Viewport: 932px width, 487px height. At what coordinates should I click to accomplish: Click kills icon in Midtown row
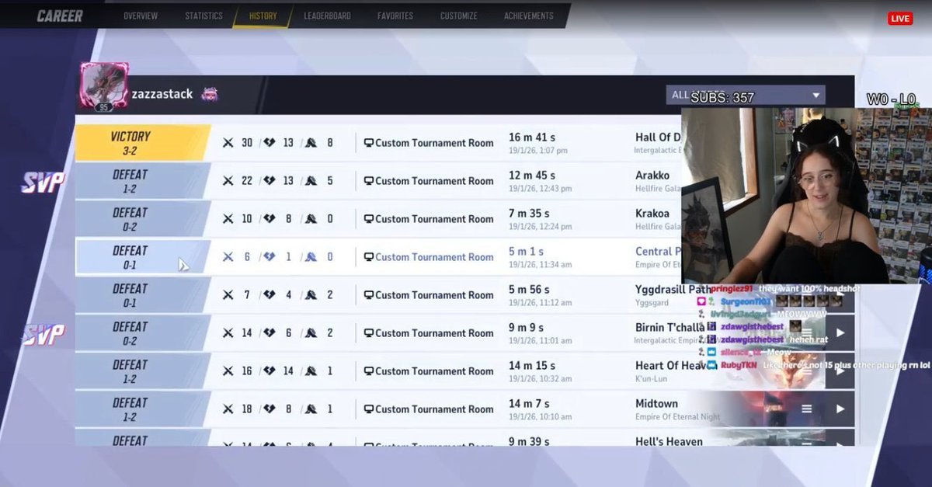(228, 409)
